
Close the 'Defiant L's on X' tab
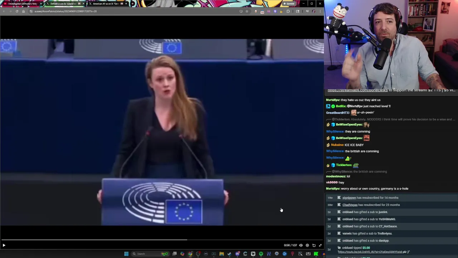pyautogui.click(x=83, y=4)
